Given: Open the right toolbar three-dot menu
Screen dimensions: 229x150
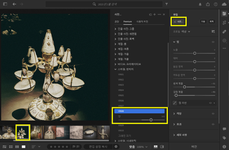Looking at the screenshot, I should tap(224, 48).
